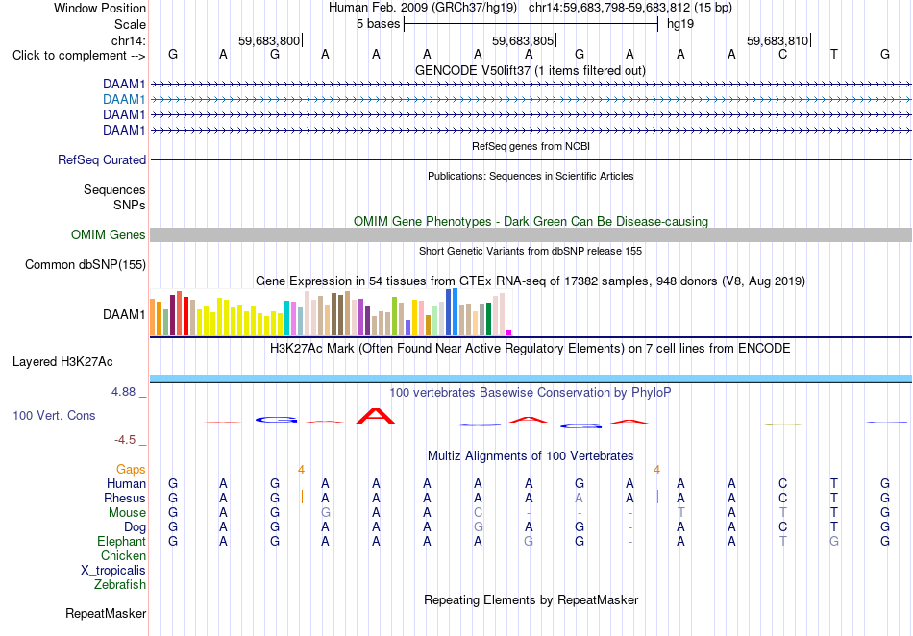This screenshot has width=913, height=636.
Task: Click the 59,683,810 position marker
Action: [777, 40]
